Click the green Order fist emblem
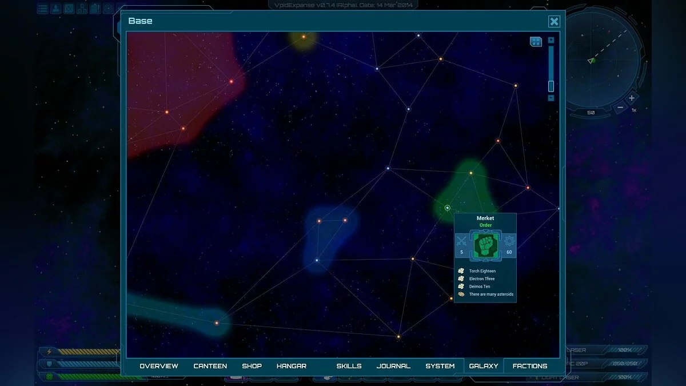 [x=485, y=245]
